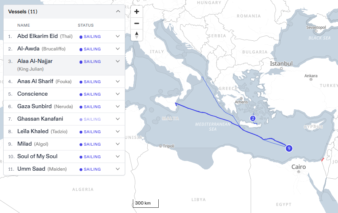Click the red marker near Gaza coast
The width and height of the screenshot is (338, 213).
point(322,160)
